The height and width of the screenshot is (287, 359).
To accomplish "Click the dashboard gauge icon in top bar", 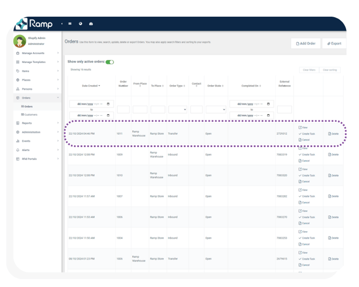I will pos(91,24).
